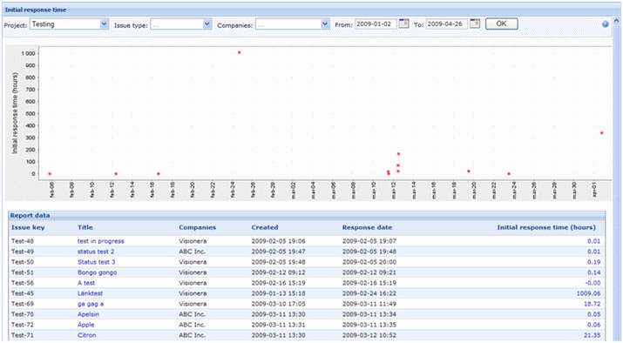Select the Test-72 issue key cell

pos(23,325)
